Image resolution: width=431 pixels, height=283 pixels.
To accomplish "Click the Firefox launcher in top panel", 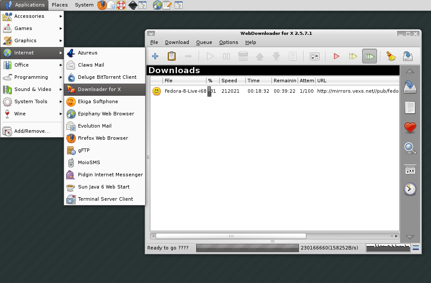I will click(x=102, y=5).
